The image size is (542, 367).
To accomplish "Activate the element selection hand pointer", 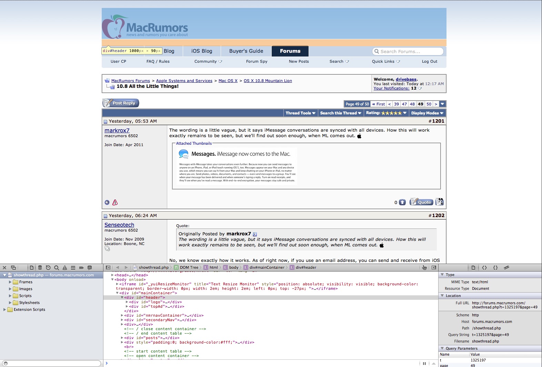I will click(x=424, y=267).
